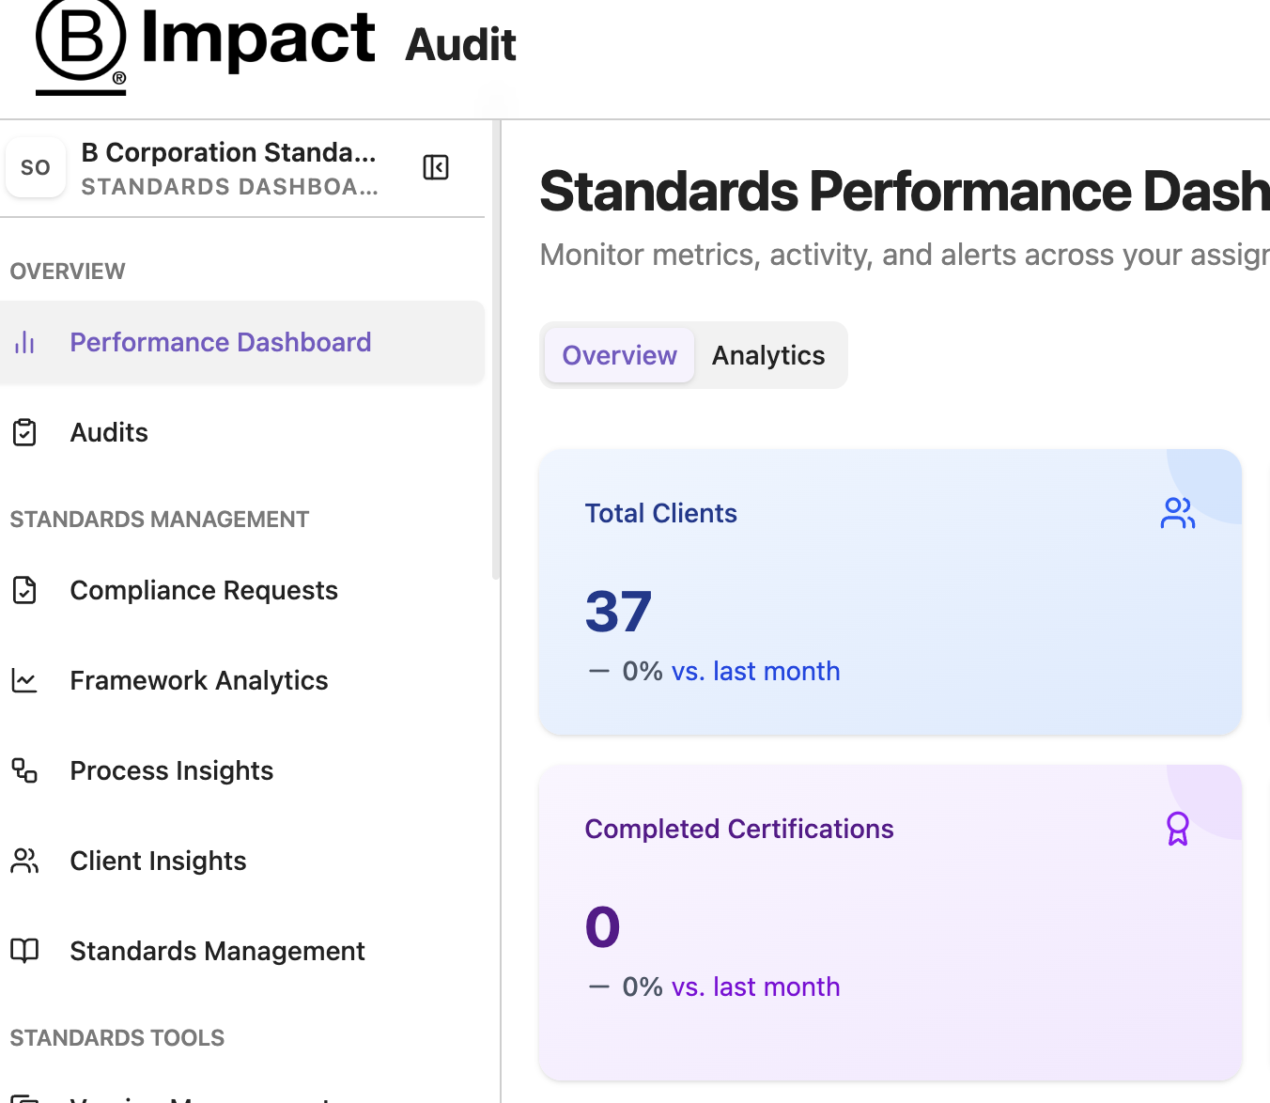The width and height of the screenshot is (1270, 1103).
Task: Open the Total Clients card
Action: pos(889,592)
